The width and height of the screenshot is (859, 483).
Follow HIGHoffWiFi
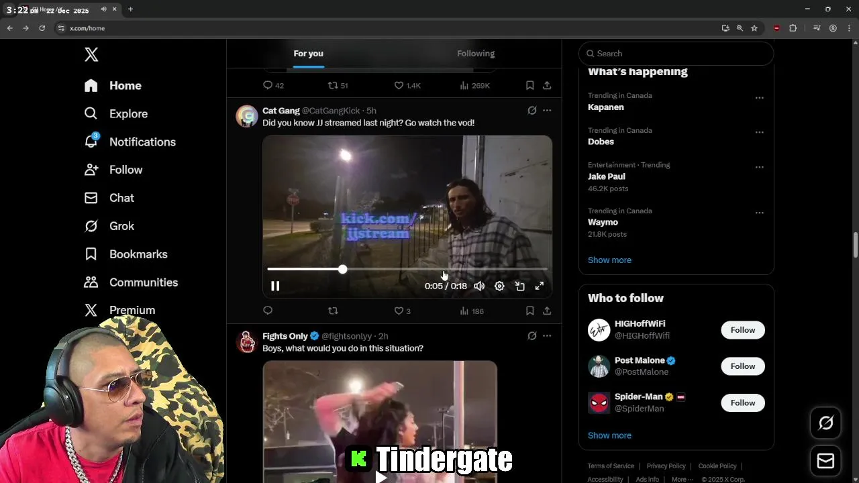743,330
